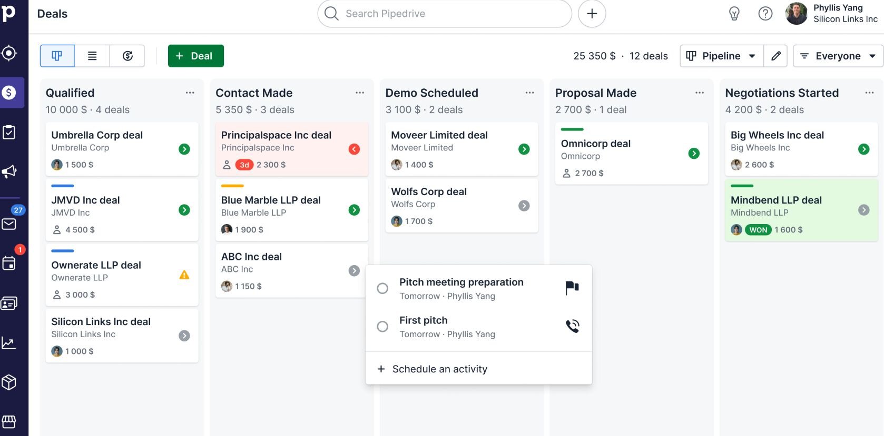Open activity arrow on Wolfs Corp deal
Screen dimensions: 884x436
tap(524, 206)
